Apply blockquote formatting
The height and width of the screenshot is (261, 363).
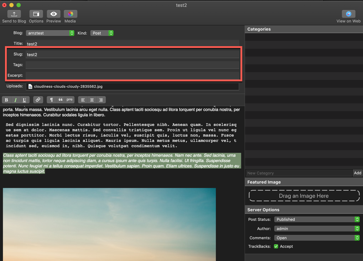61,100
